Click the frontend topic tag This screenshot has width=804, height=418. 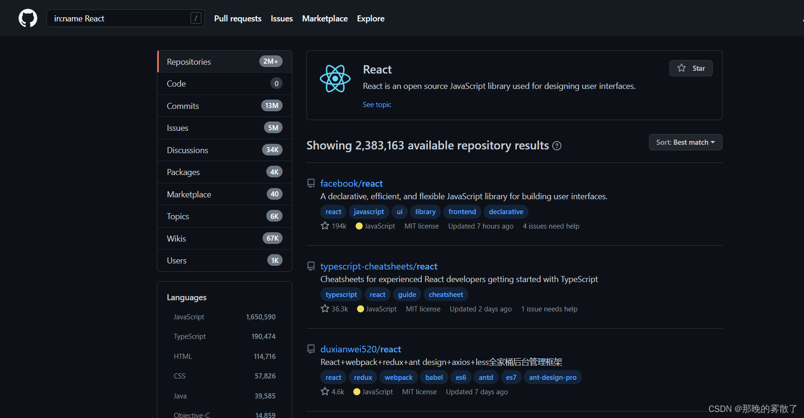point(462,212)
